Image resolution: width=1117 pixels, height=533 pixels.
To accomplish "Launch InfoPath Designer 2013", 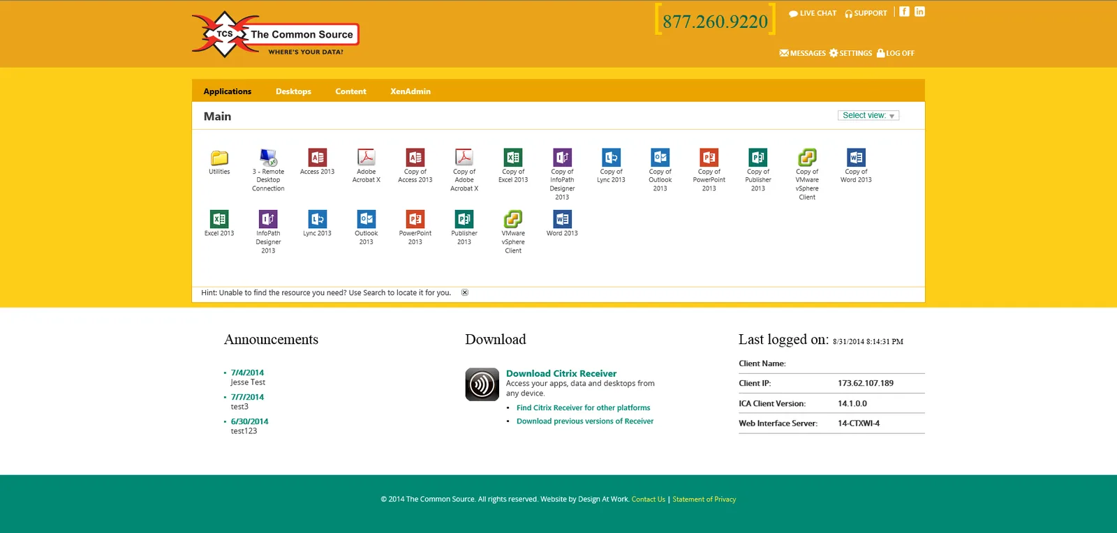I will coord(268,219).
